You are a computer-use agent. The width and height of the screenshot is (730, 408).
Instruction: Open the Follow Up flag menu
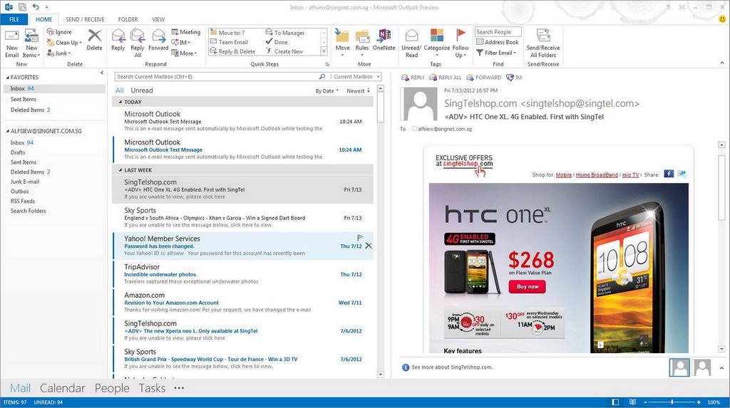click(461, 43)
